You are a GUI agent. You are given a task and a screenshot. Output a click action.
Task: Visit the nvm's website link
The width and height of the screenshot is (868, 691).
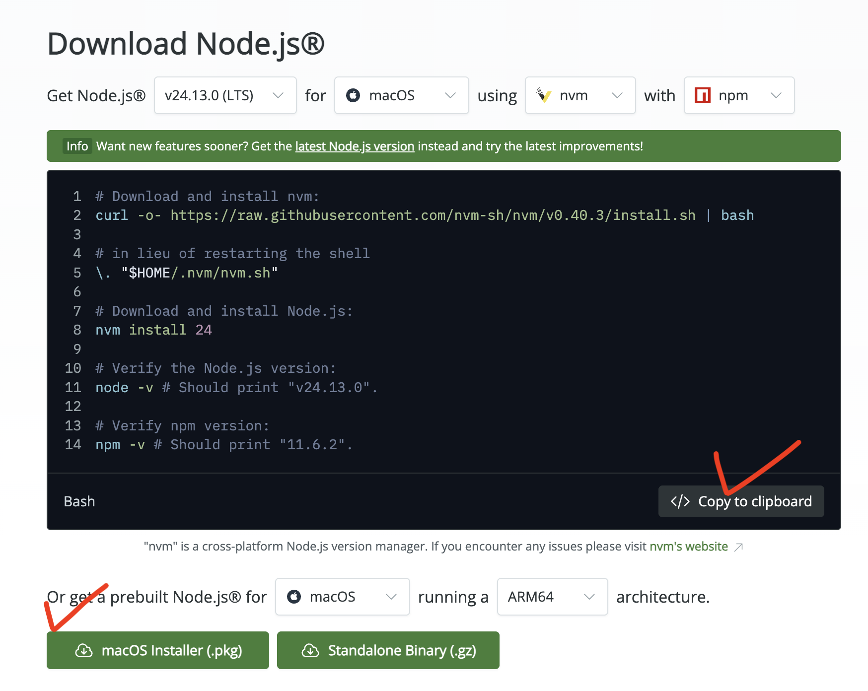tap(688, 547)
